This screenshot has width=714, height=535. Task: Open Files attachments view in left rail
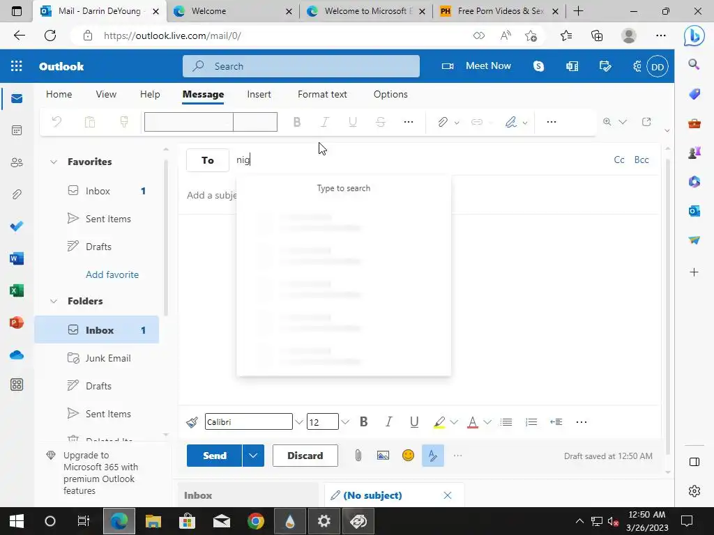pyautogui.click(x=17, y=195)
